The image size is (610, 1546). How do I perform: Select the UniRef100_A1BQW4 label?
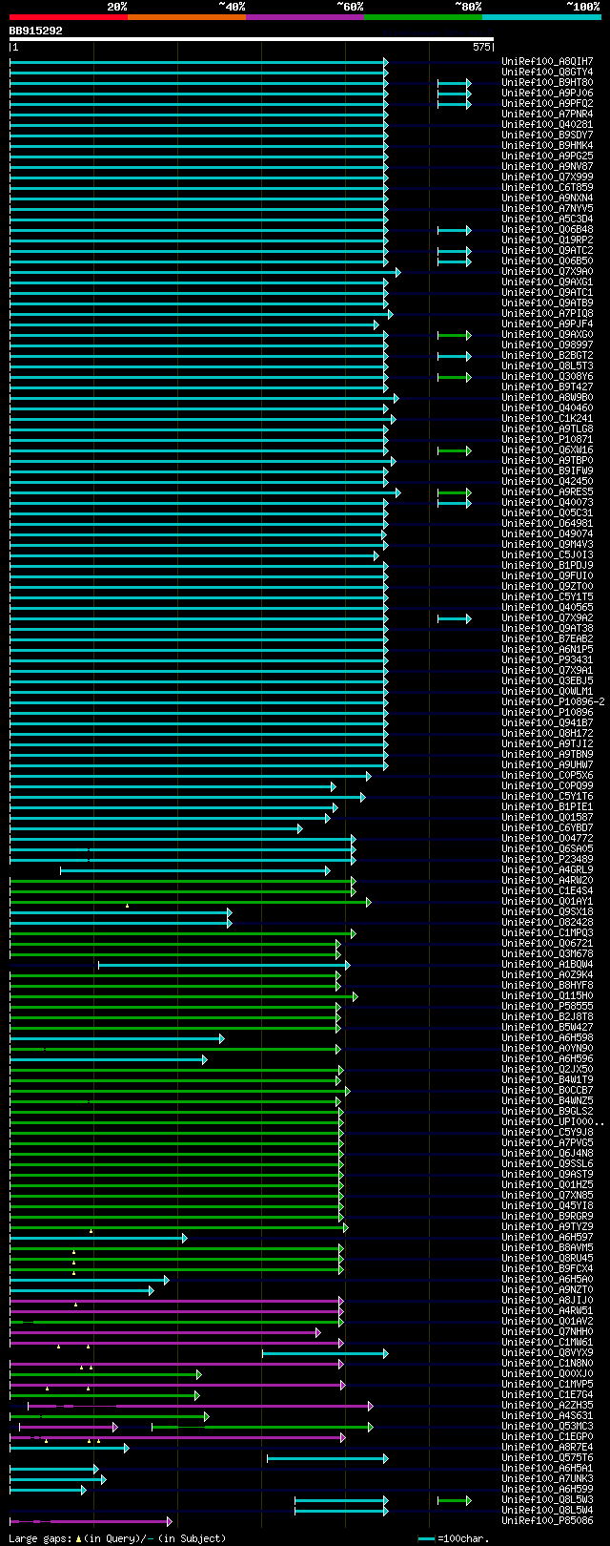(547, 965)
